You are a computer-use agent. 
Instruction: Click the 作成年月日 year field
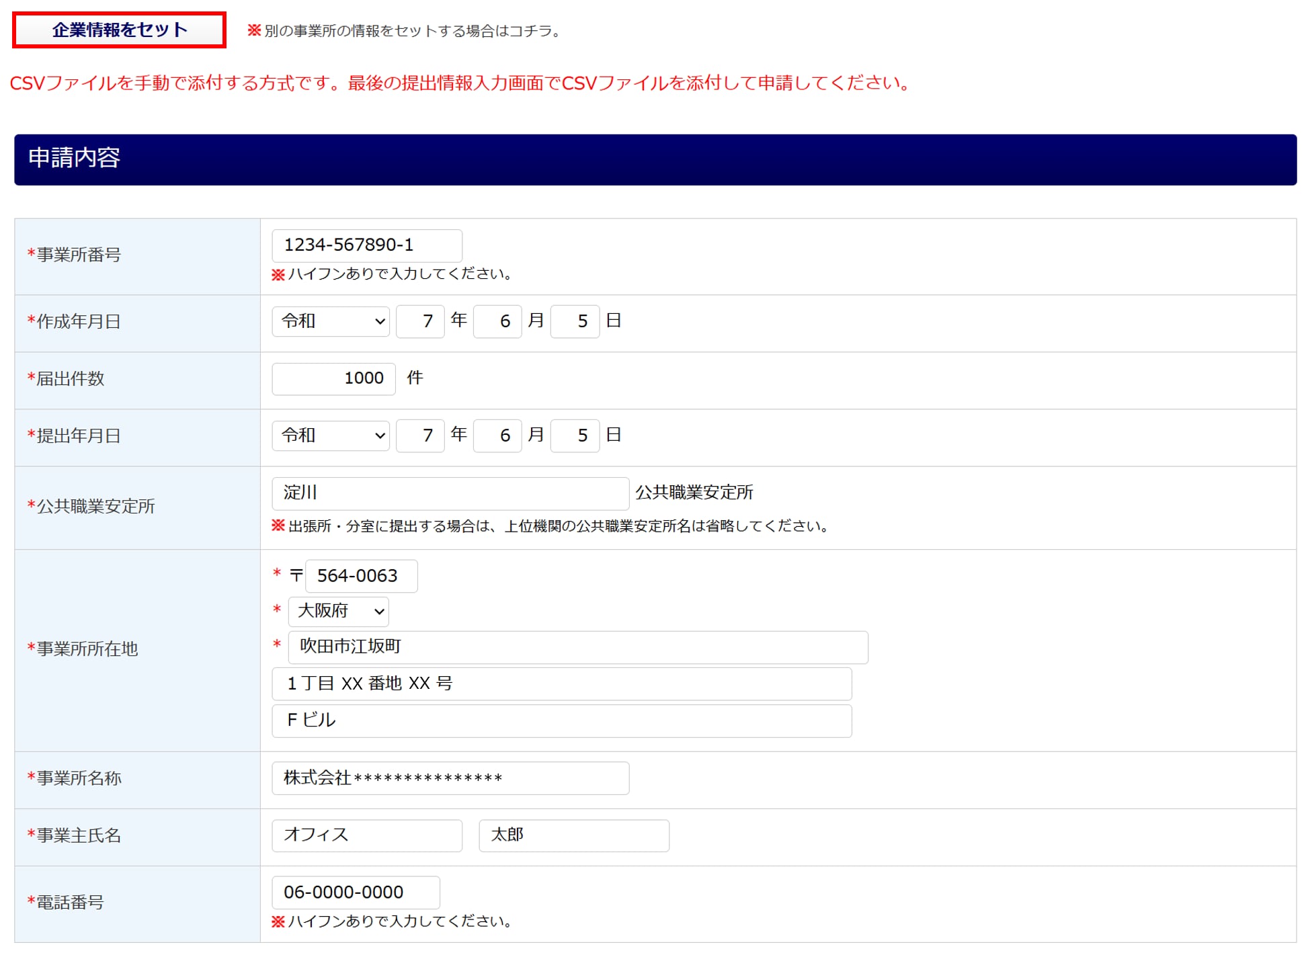[420, 321]
